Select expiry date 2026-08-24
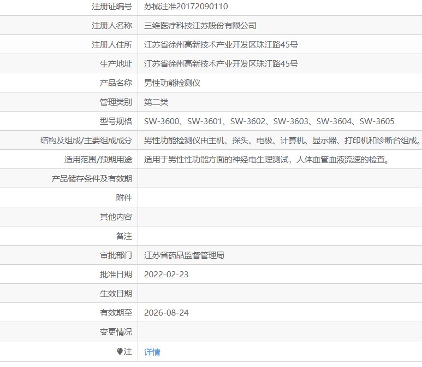The image size is (422, 367). click(x=167, y=313)
